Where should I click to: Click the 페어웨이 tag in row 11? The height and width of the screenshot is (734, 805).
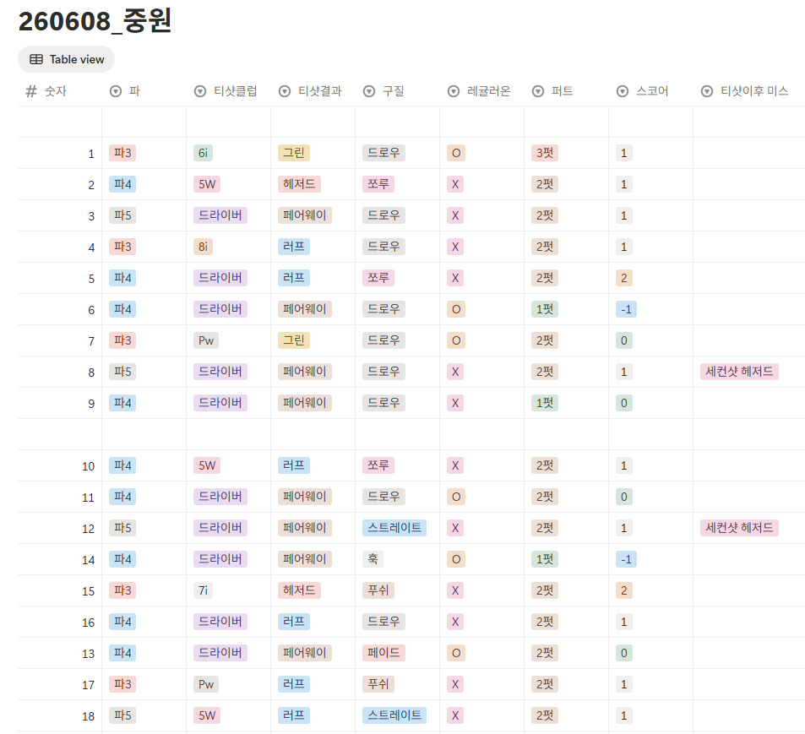tap(305, 497)
